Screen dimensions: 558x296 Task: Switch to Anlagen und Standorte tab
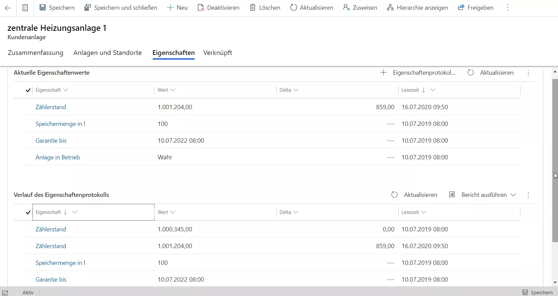pyautogui.click(x=107, y=53)
